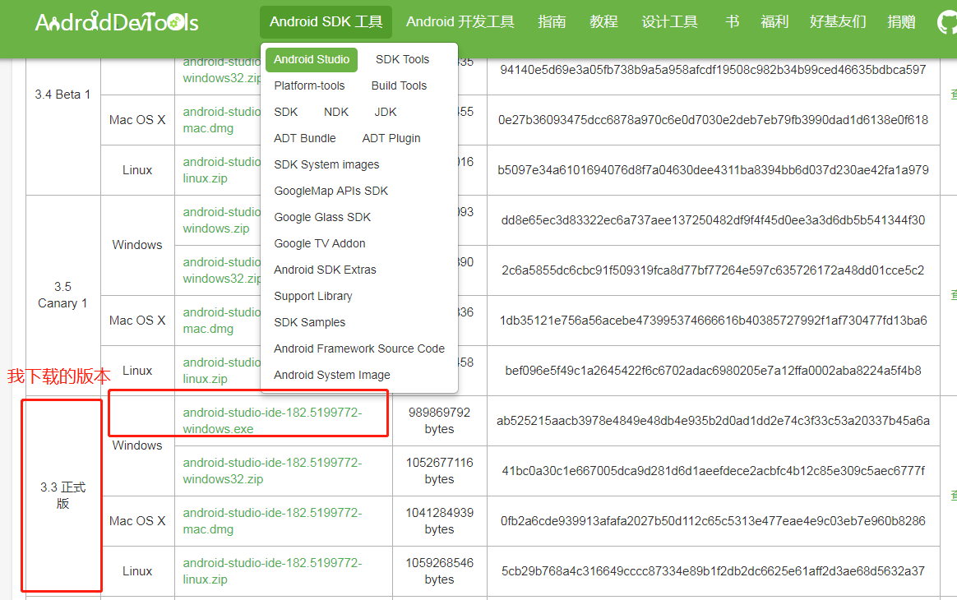This screenshot has height=600, width=957.
Task: Click the AndroidDevTools site logo
Action: pyautogui.click(x=117, y=22)
